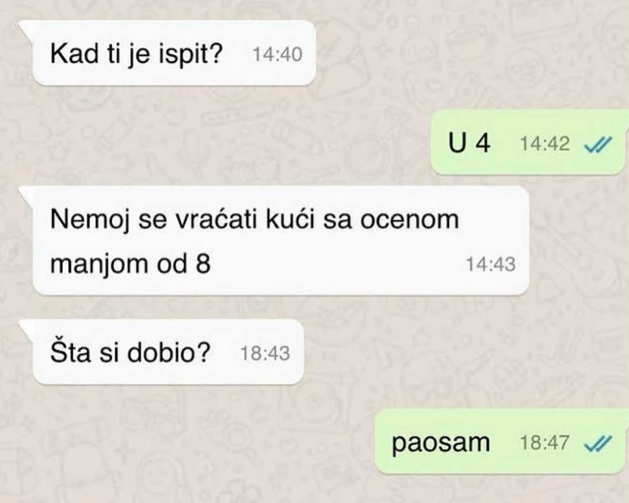Tap the 14:42 timestamp on the green bubble
This screenshot has height=503, width=629.
tap(545, 144)
